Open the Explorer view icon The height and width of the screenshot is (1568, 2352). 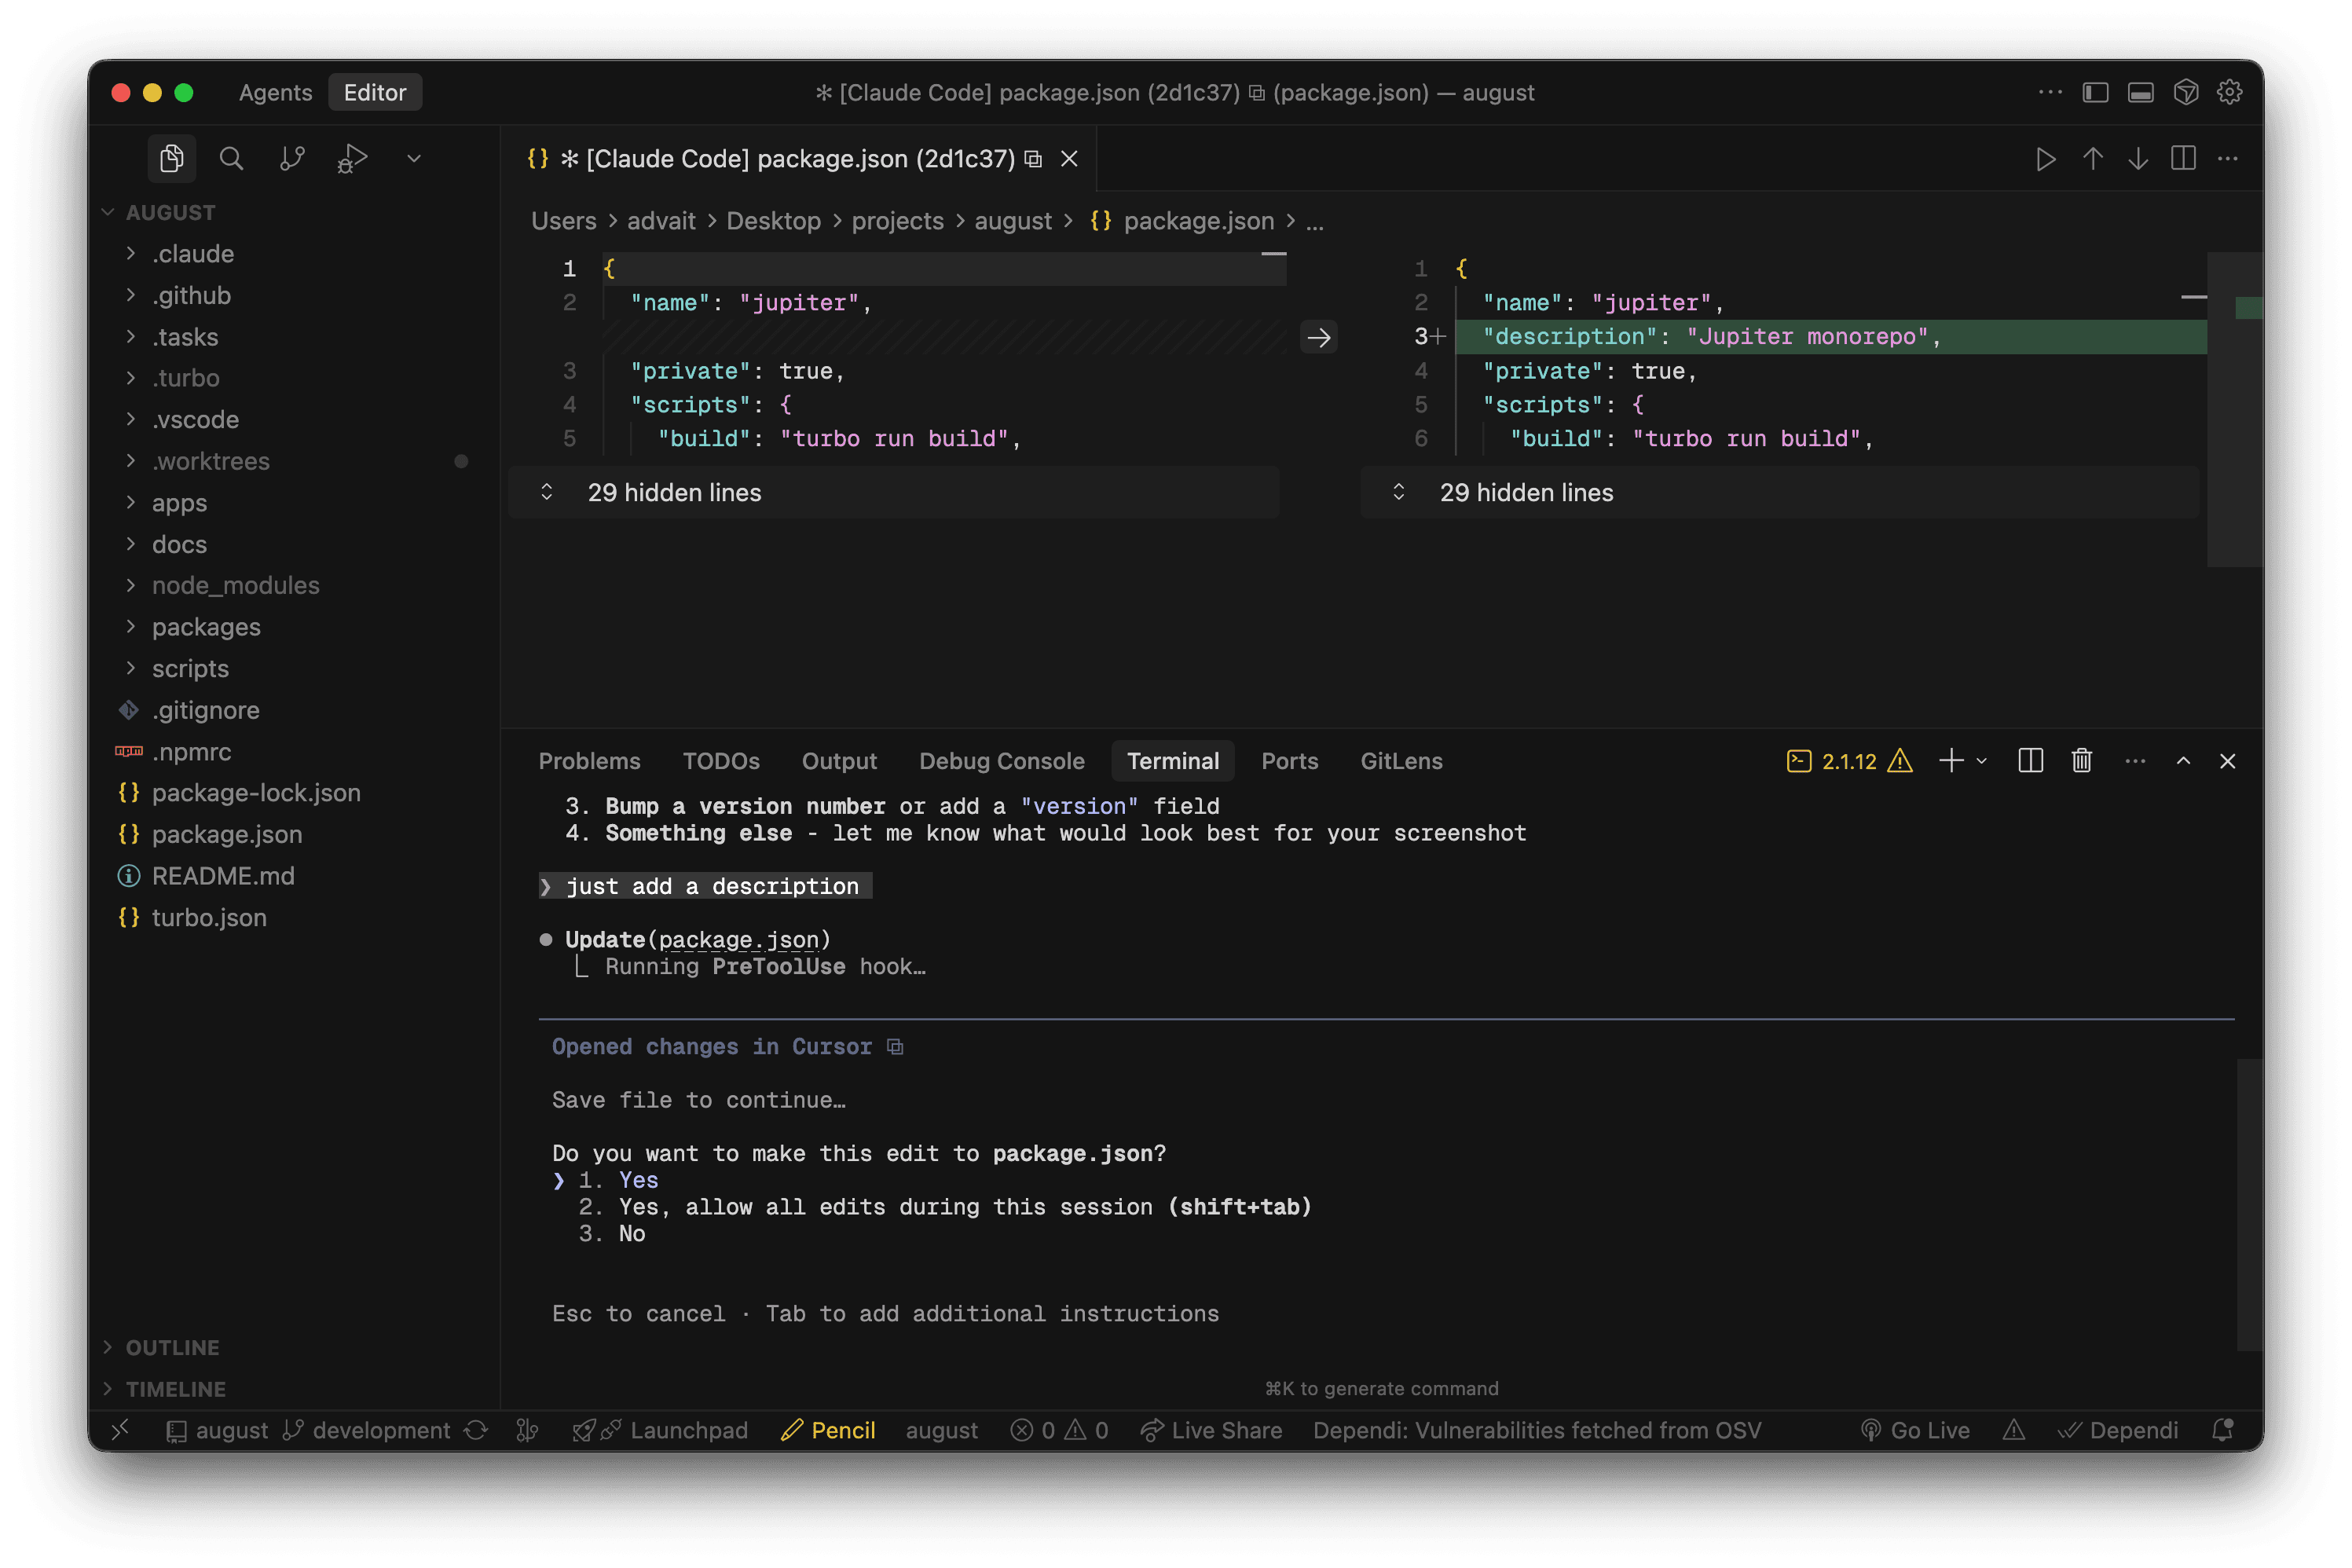click(x=171, y=158)
